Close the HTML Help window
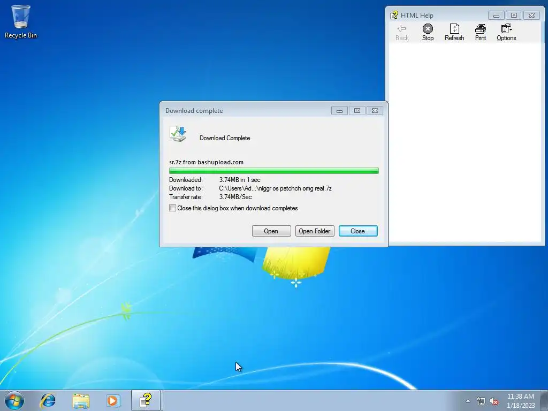The height and width of the screenshot is (411, 548). click(531, 16)
